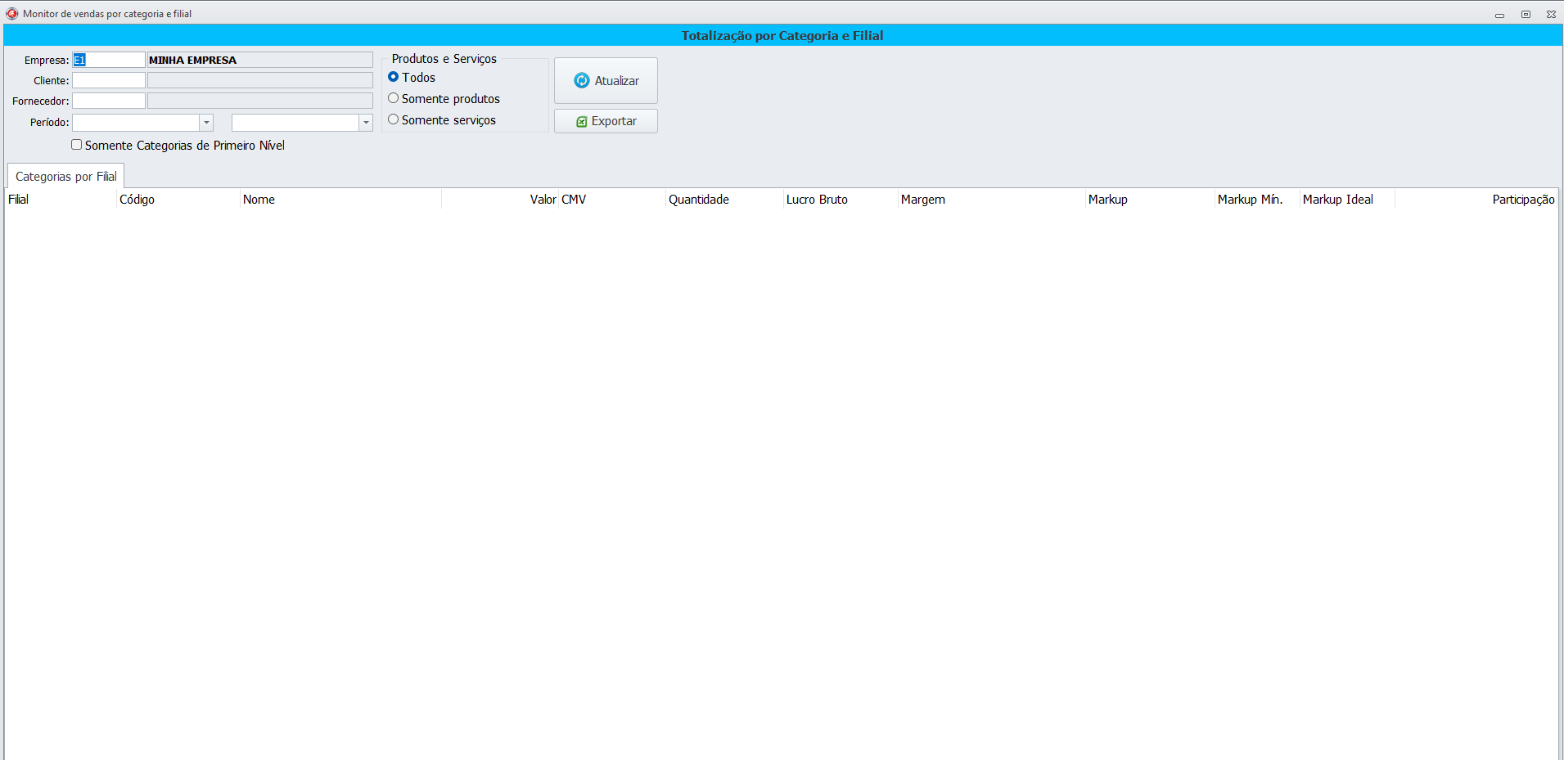Click the Empresa code input field
1564x760 pixels.
(109, 60)
